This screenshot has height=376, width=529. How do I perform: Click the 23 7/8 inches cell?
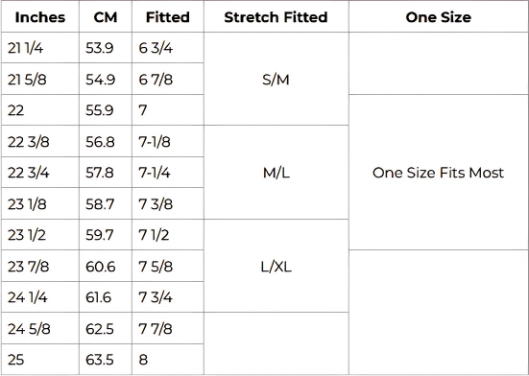(x=40, y=266)
